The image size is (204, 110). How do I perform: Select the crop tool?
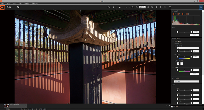coord(165,7)
